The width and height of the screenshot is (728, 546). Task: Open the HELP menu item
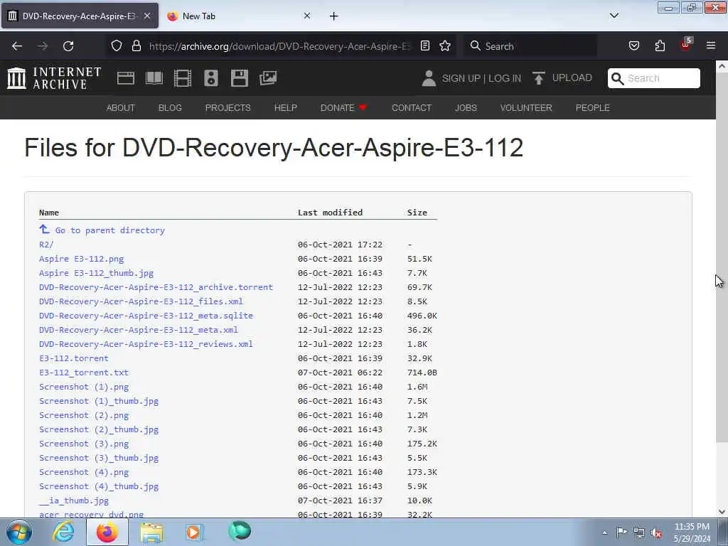pyautogui.click(x=286, y=108)
